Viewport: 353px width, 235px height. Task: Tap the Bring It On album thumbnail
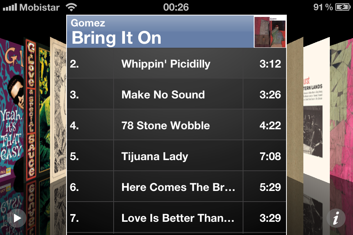270,32
